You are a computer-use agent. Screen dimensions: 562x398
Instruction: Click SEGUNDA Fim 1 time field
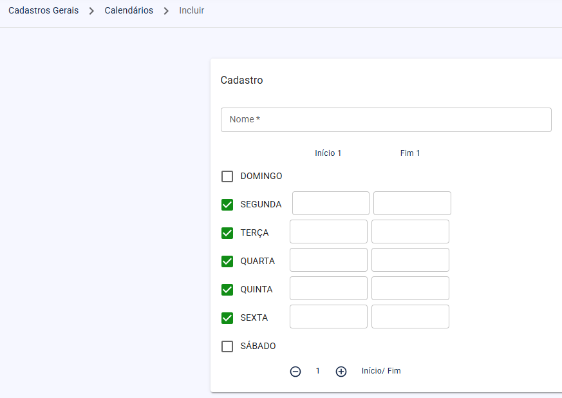(412, 204)
